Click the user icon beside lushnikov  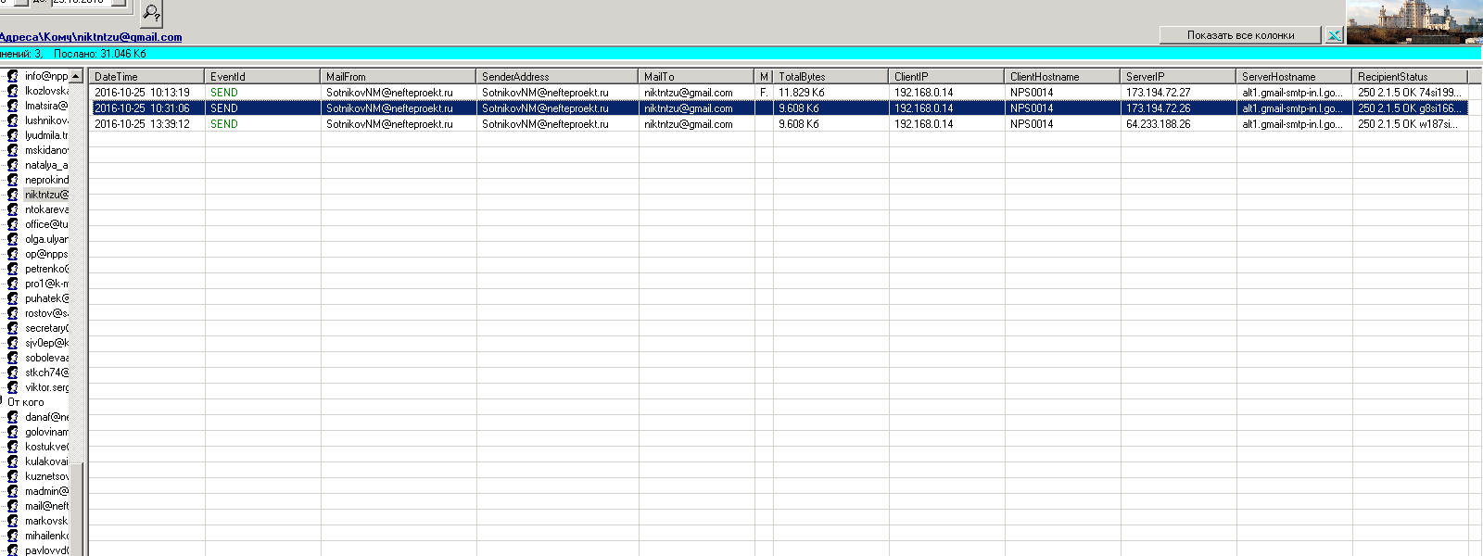[x=13, y=120]
